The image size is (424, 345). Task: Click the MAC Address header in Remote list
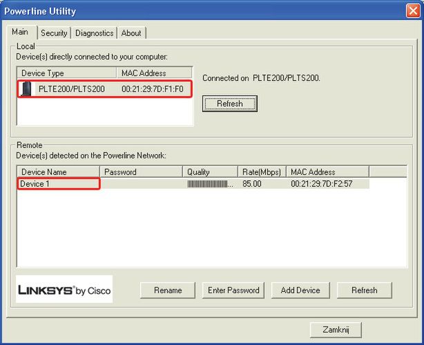click(x=327, y=172)
